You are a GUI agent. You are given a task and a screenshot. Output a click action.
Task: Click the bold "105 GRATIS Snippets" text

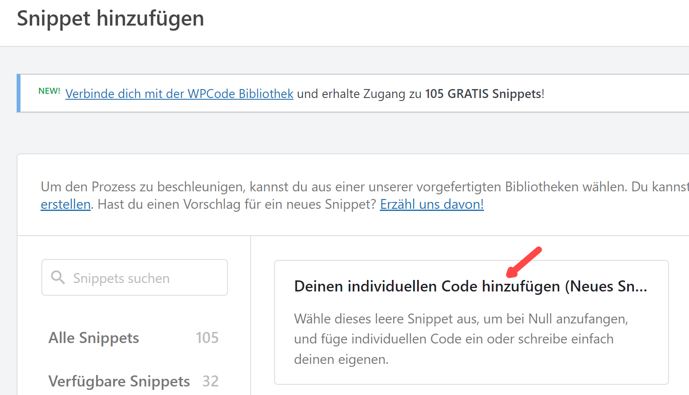coord(483,94)
